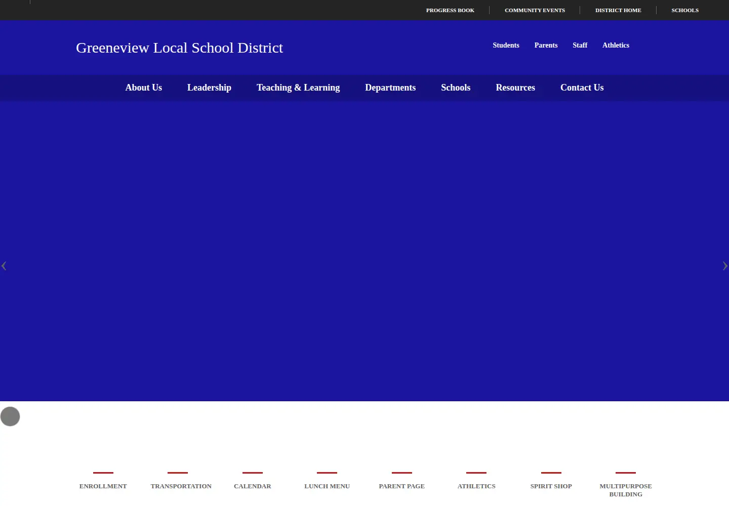Go to Community Events in the top bar

535,10
